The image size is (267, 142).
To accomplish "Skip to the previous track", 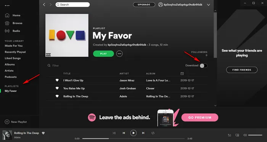I will coord(124,133).
